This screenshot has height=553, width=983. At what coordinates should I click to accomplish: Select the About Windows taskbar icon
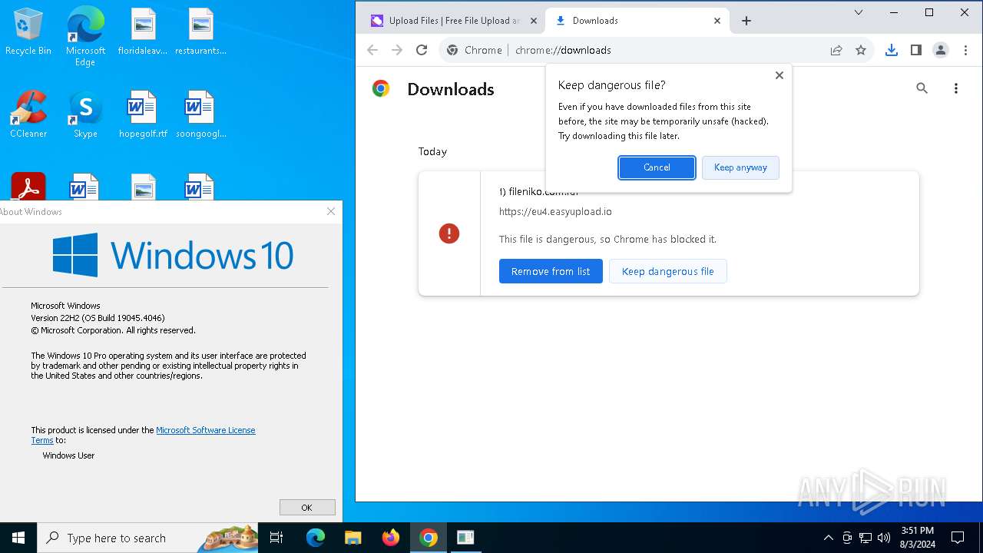(x=465, y=538)
